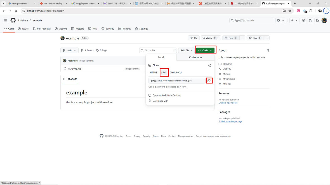Open the Pull requests repository tab
Viewport: 330px width, 185px height.
(42, 29)
